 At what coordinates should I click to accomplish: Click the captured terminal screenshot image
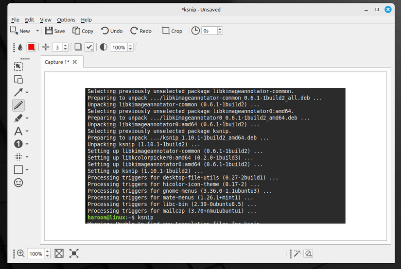coord(215,156)
